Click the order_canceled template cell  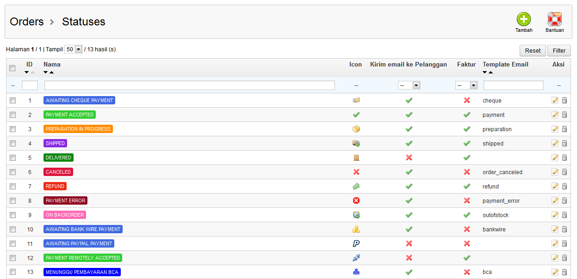503,172
